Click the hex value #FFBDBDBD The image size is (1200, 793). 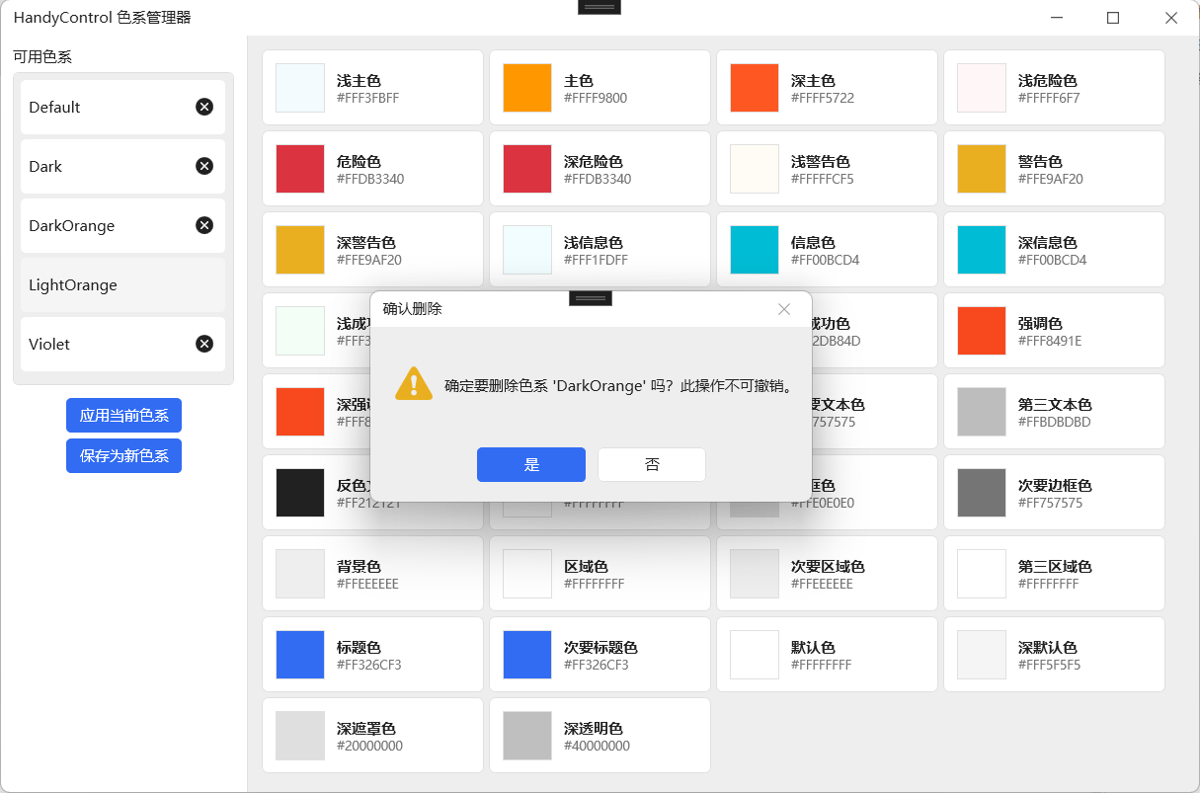[1055, 423]
